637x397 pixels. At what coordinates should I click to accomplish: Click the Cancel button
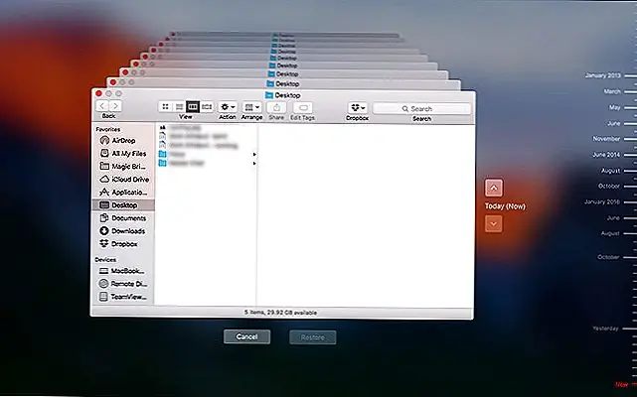[x=247, y=336]
